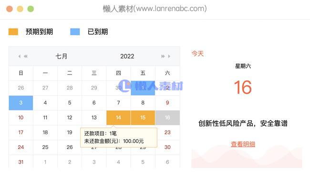The image size is (310, 178).
Task: Click the 星期六 weekday label
Action: 243,66
